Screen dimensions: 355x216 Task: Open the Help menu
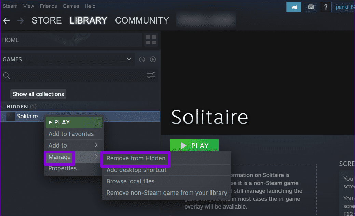click(90, 6)
